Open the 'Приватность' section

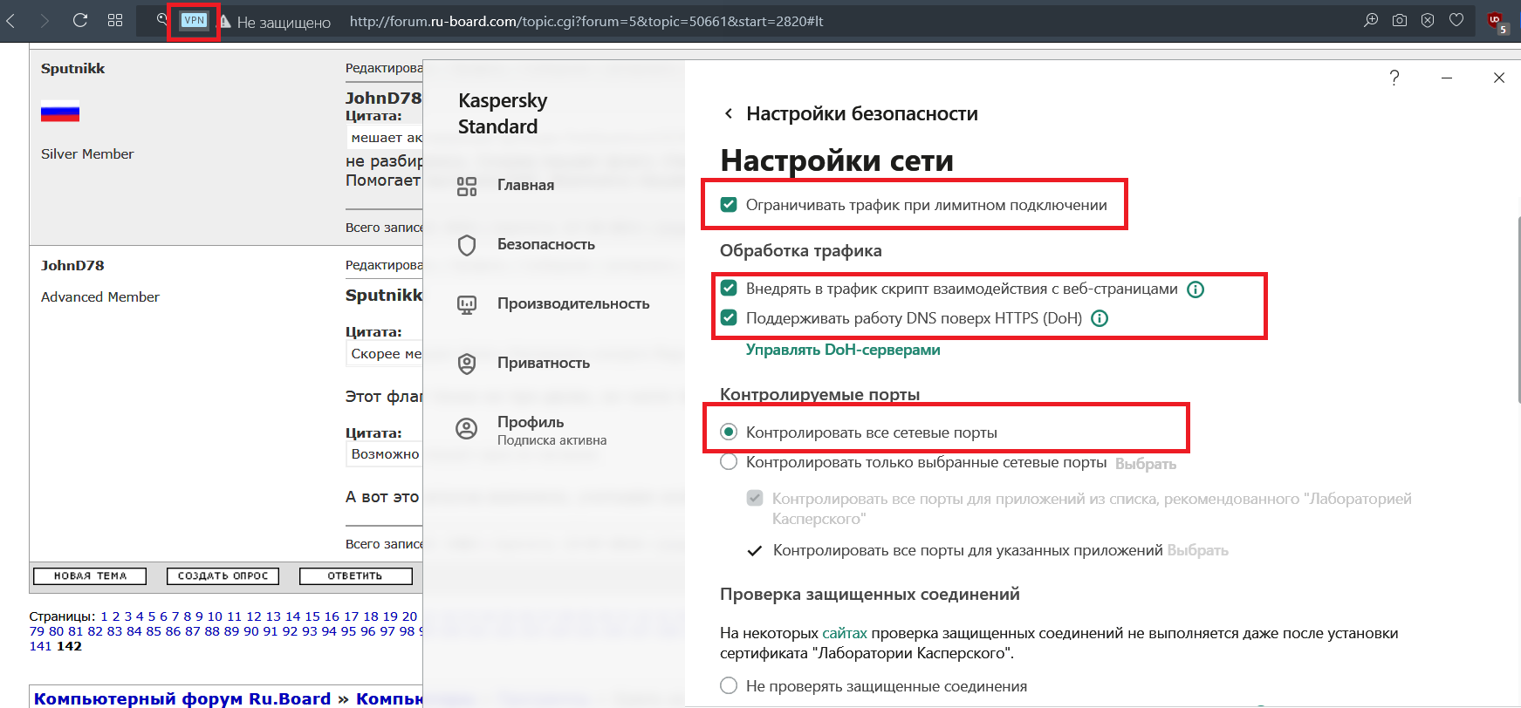tap(543, 363)
